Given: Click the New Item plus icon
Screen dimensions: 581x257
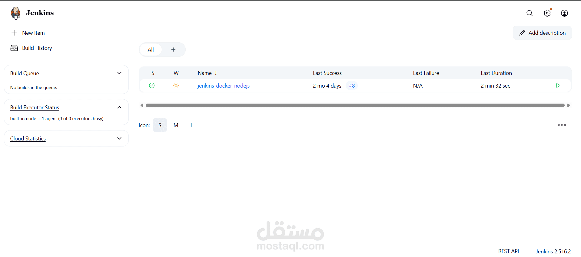Looking at the screenshot, I should pos(14,33).
